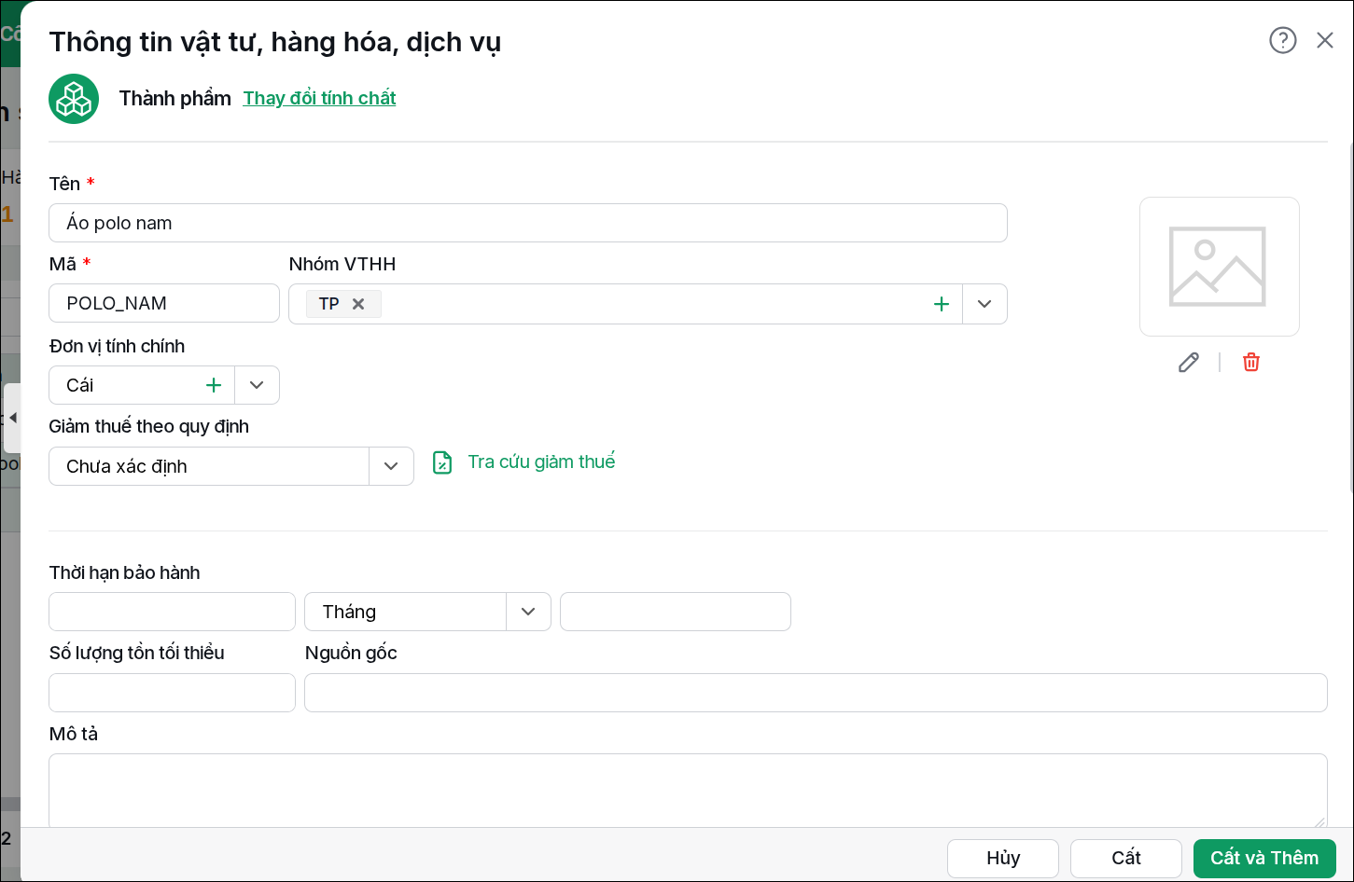Expand the Nhóm VTHH dropdown

pyautogui.click(x=984, y=304)
